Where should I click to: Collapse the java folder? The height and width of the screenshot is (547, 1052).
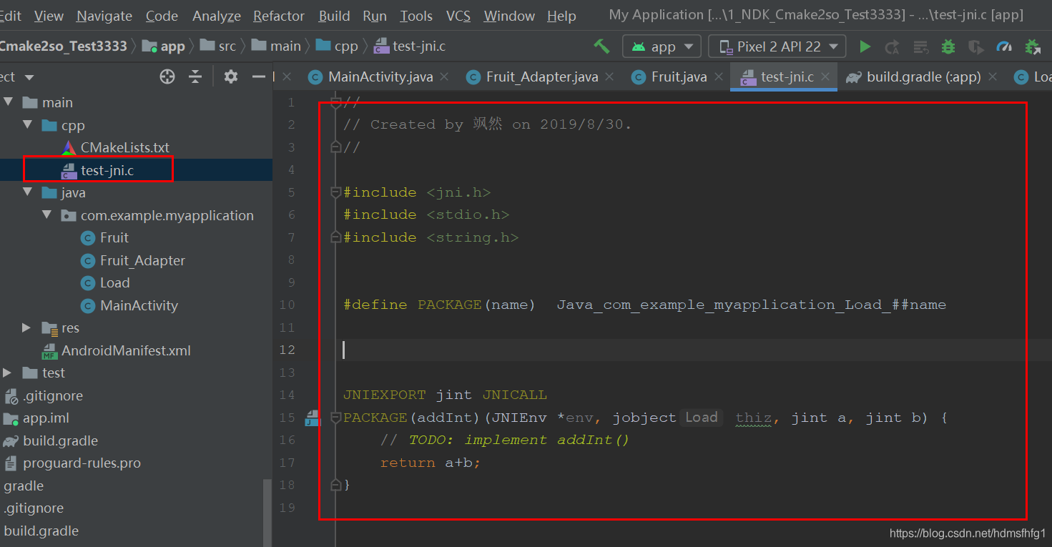[27, 192]
